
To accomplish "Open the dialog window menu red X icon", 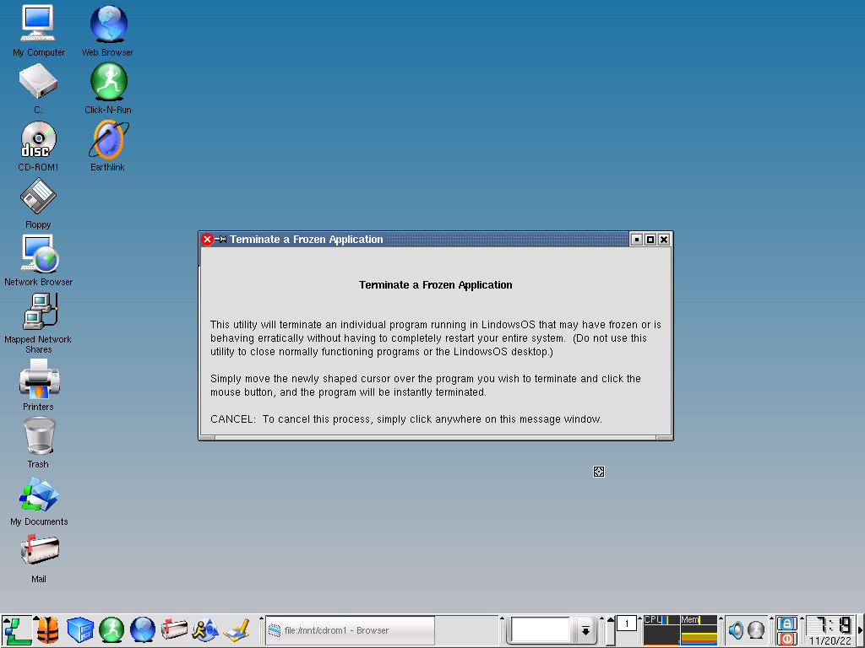I will click(207, 240).
